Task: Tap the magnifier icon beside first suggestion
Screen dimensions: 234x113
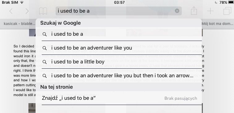Action: click(45, 34)
